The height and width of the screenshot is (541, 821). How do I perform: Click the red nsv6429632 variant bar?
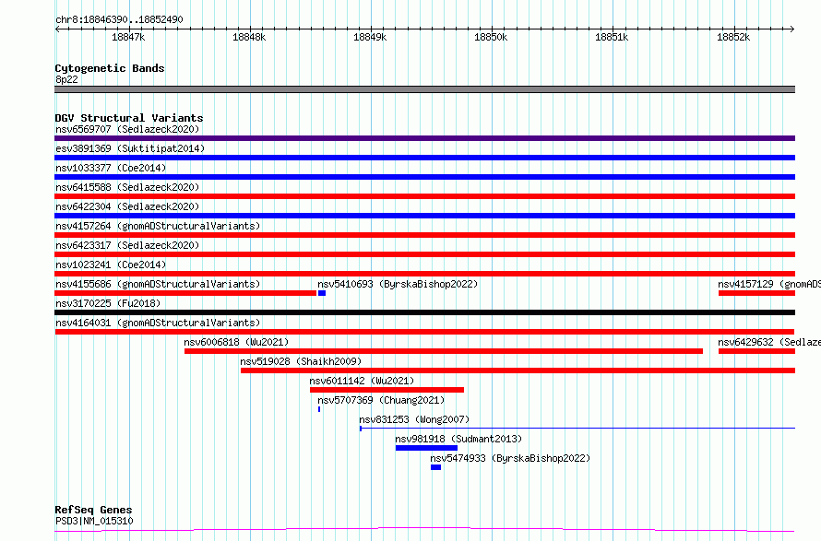click(756, 351)
